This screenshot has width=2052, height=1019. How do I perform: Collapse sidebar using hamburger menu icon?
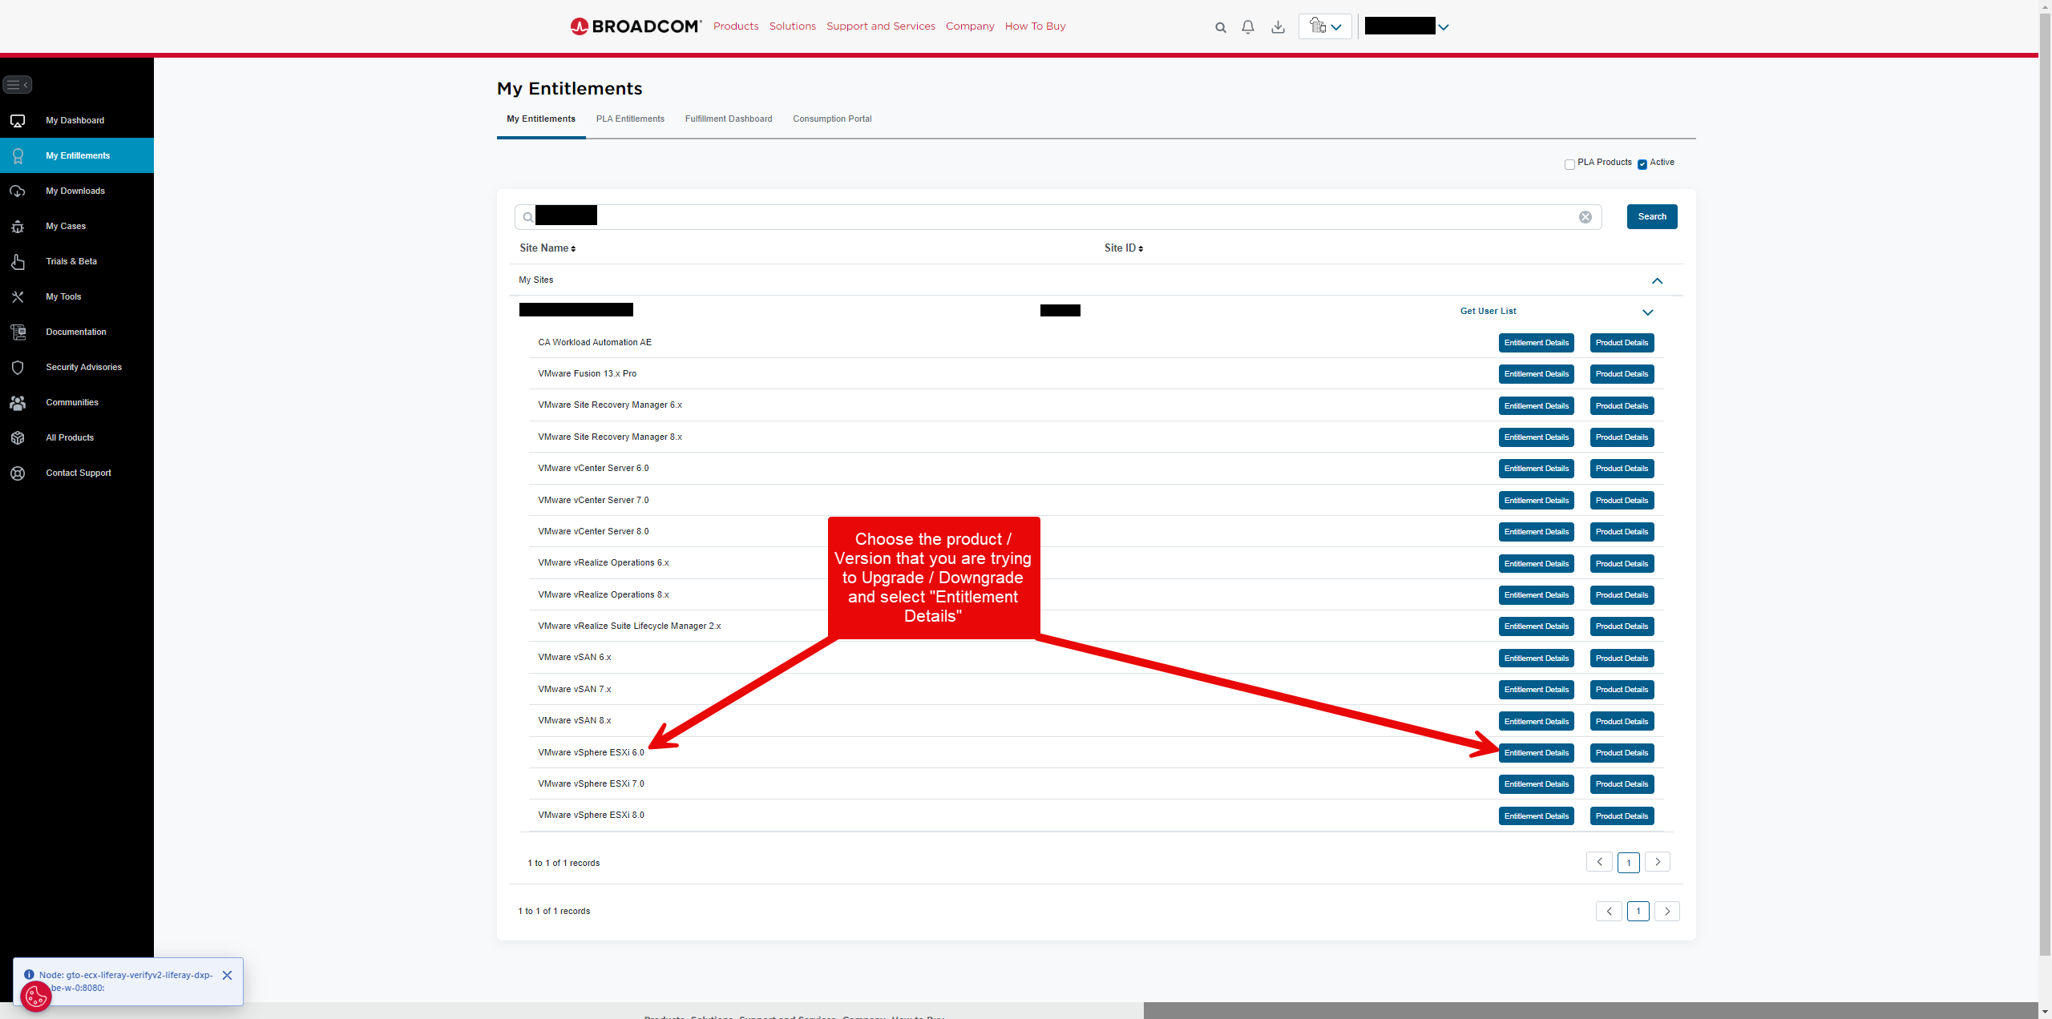(x=17, y=84)
